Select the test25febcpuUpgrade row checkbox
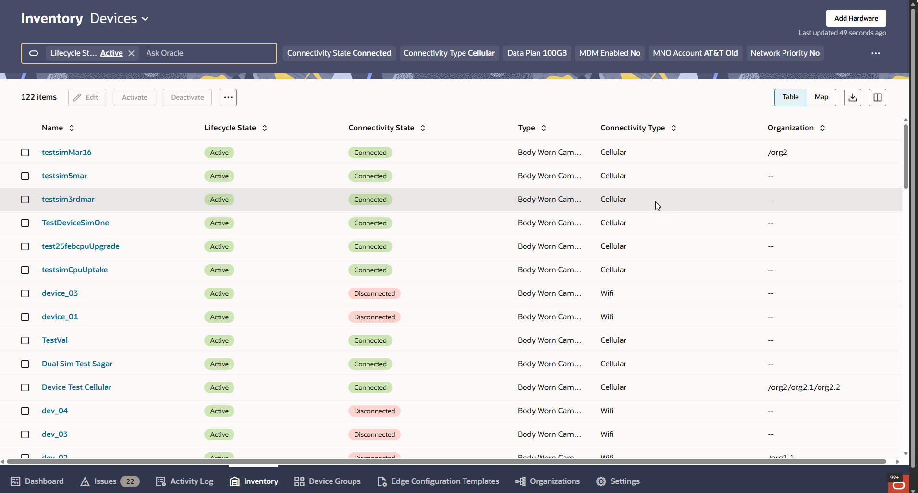The width and height of the screenshot is (918, 493). [25, 246]
